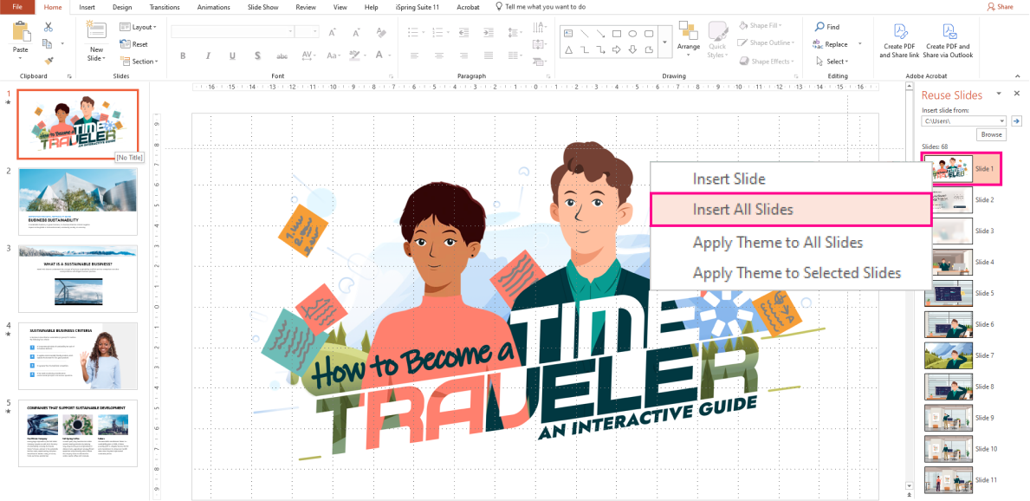
Task: Toggle Strikethrough formatting
Action: [282, 55]
